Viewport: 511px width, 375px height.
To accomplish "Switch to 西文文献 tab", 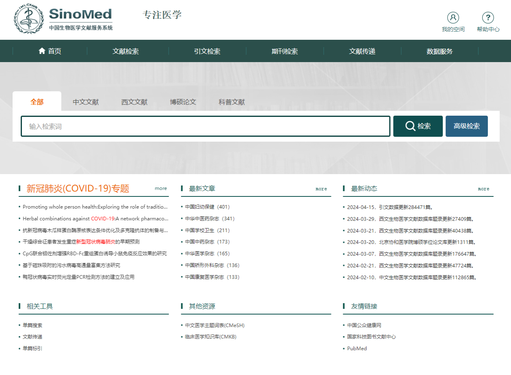I will point(134,102).
